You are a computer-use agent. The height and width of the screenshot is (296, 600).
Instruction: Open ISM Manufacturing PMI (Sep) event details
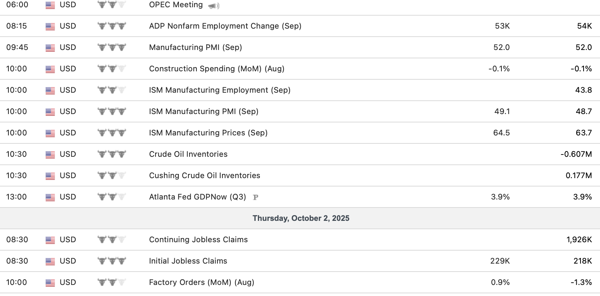[x=204, y=111]
